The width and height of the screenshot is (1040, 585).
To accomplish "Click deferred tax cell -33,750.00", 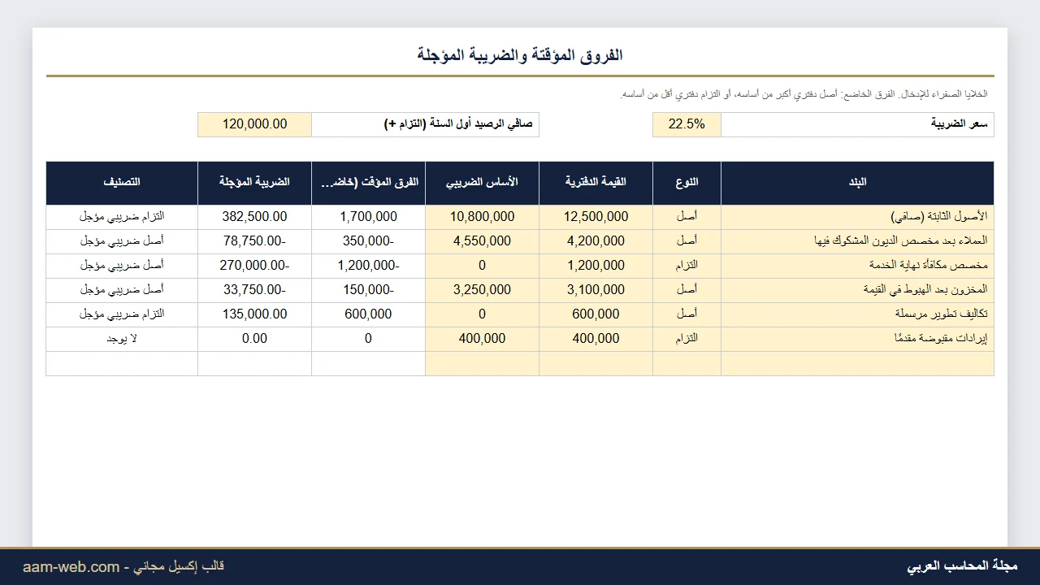I will (254, 290).
